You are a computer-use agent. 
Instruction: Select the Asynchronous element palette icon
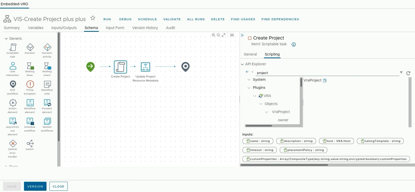(13, 121)
